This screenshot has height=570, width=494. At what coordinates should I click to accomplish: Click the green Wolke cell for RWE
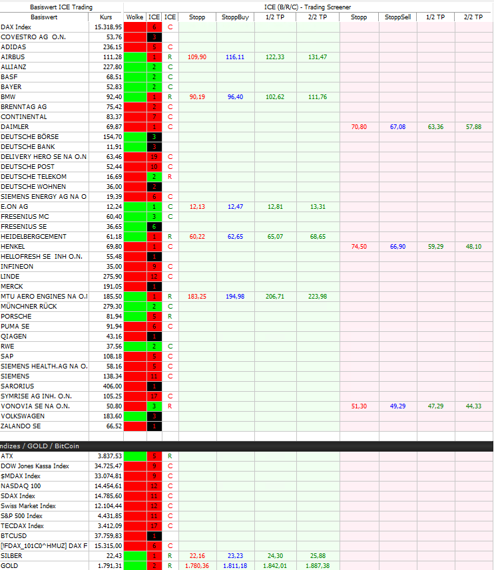point(135,347)
